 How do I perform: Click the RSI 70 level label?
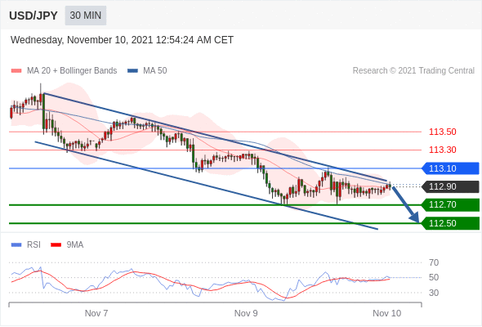[434, 262]
